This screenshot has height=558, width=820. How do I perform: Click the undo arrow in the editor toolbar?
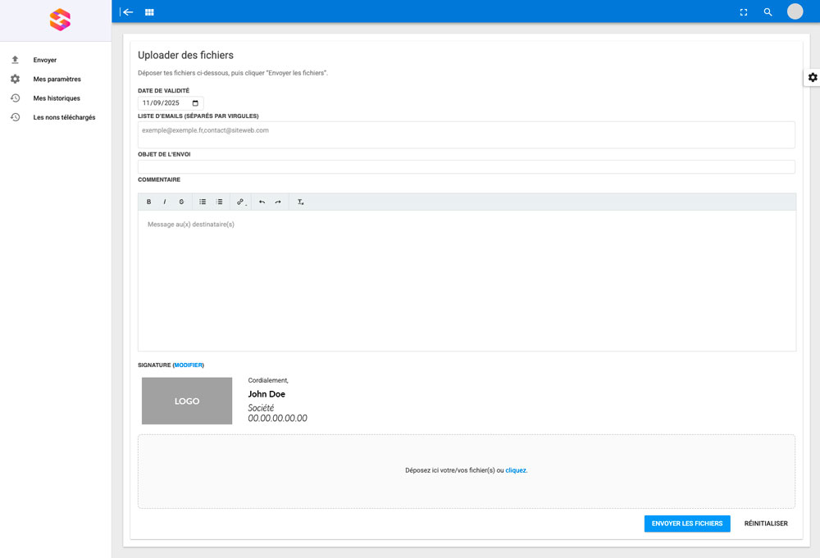tap(262, 202)
